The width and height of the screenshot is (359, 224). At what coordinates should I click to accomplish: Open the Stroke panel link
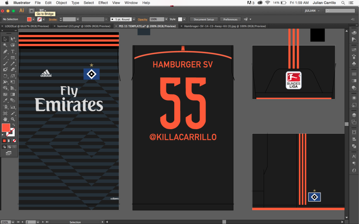click(53, 20)
